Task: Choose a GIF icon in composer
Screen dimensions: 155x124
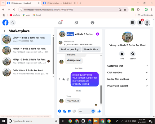Action: [74, 111]
